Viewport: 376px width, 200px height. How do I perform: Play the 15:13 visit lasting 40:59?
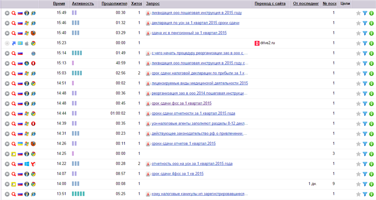pyautogui.click(x=7, y=63)
